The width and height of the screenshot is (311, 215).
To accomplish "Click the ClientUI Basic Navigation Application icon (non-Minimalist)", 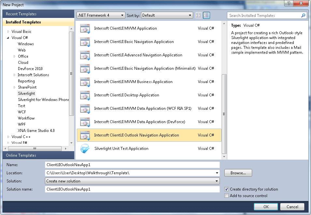I will 85,42.
